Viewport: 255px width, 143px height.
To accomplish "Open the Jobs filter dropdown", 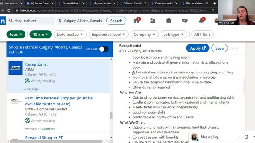I will [x=16, y=35].
